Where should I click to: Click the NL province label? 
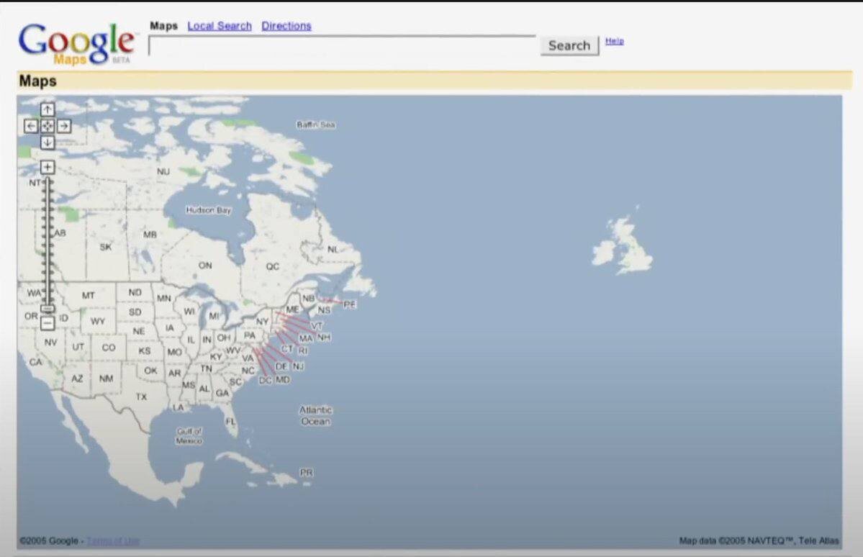click(x=333, y=249)
